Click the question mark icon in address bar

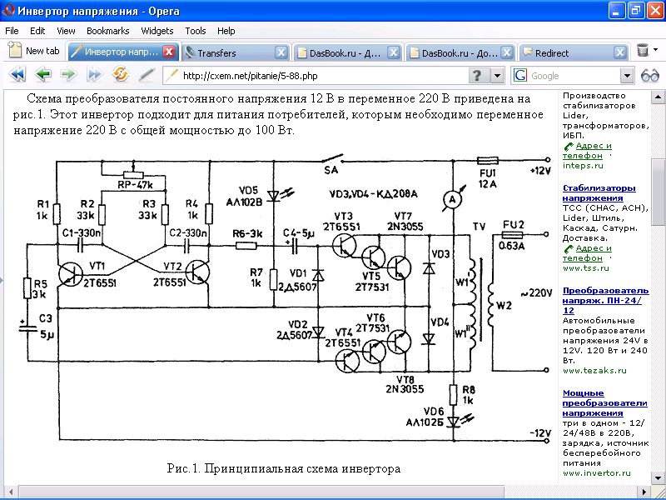pos(477,76)
